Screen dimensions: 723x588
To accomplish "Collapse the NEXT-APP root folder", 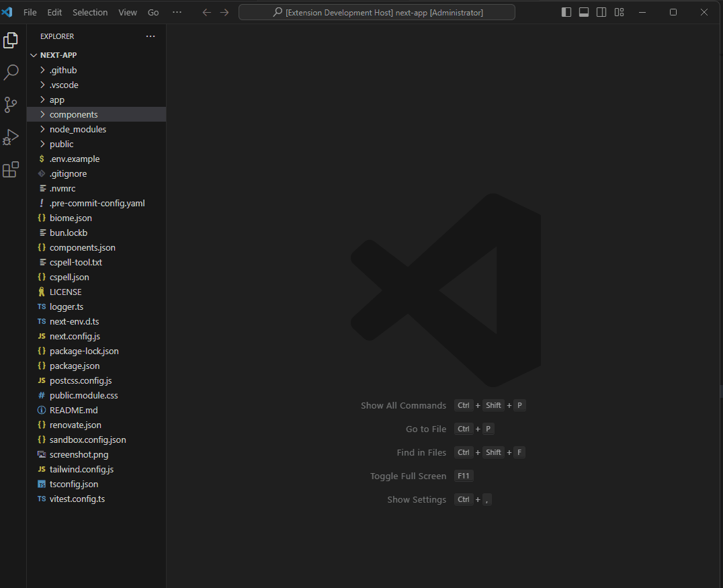I will point(96,55).
